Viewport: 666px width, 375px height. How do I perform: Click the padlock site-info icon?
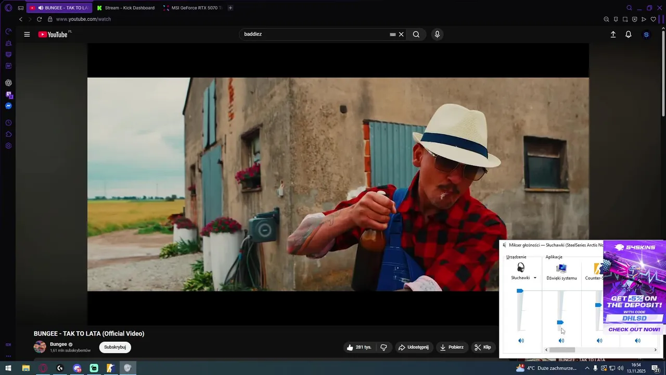coord(50,19)
